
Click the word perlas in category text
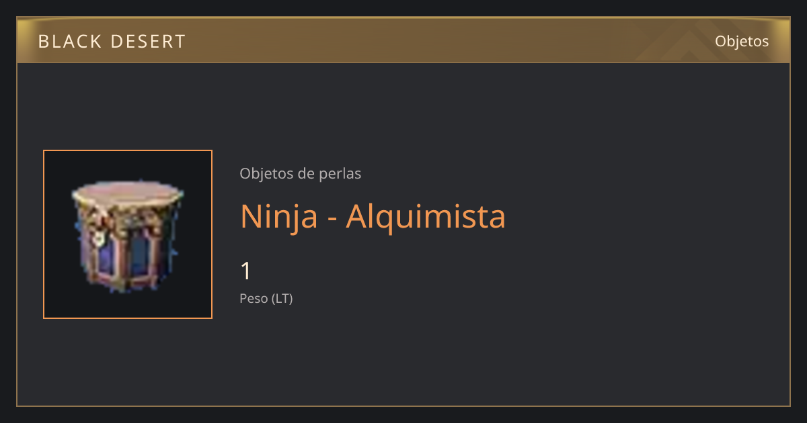point(342,174)
